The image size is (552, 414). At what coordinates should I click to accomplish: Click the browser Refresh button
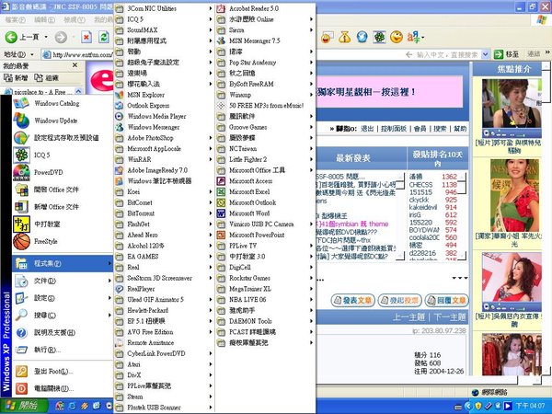point(103,37)
